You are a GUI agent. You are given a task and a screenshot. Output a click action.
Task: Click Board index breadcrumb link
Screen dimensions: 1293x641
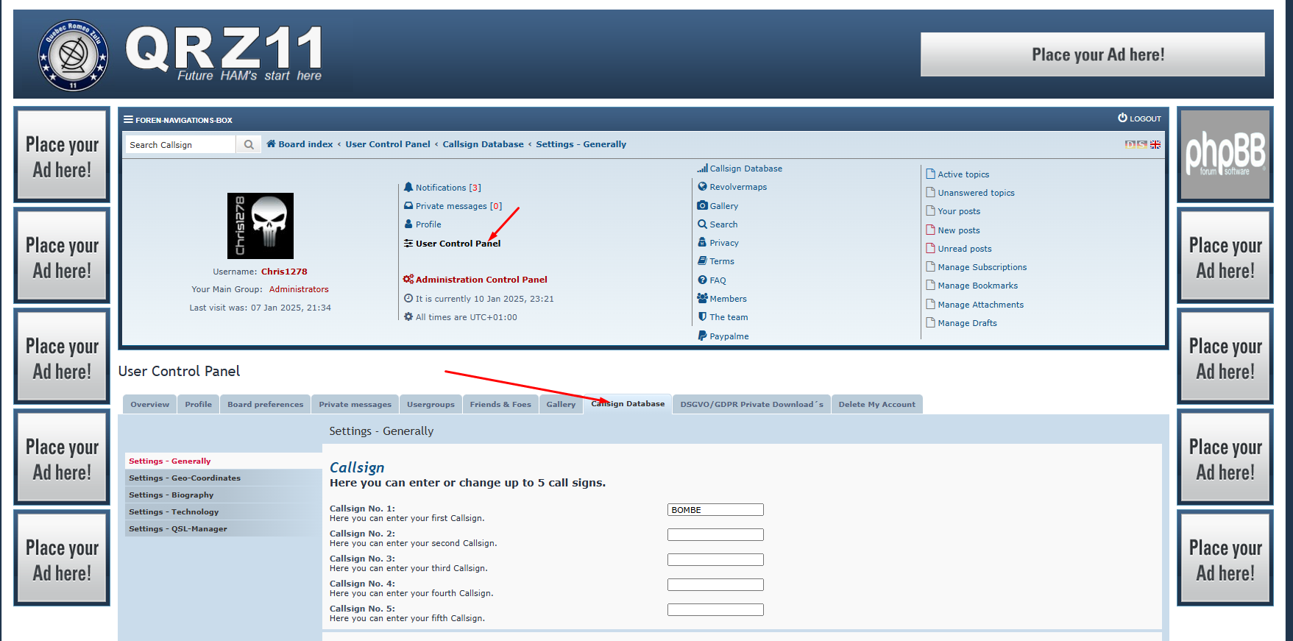coord(305,144)
